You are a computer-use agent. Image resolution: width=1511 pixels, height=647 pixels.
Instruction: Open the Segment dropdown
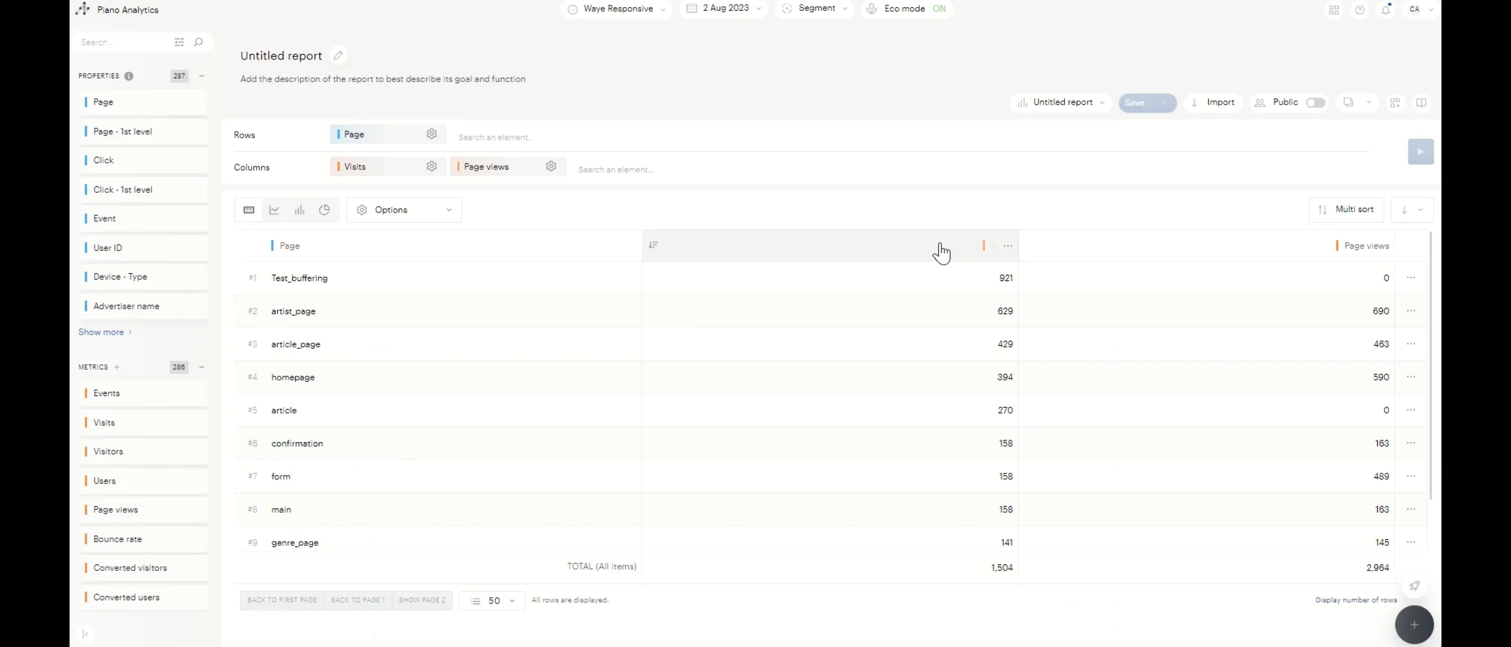pyautogui.click(x=815, y=8)
